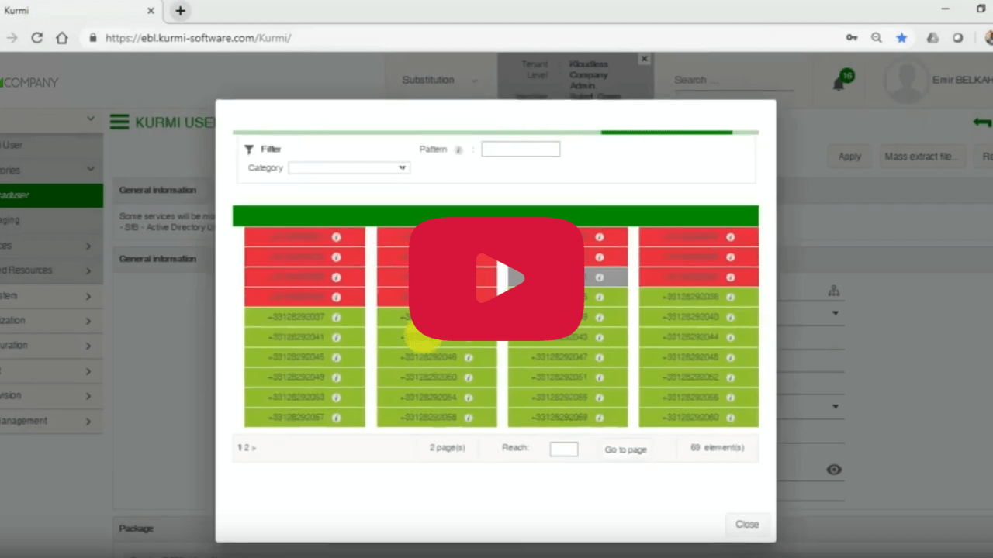Open info icon for number +33128292060
Image resolution: width=993 pixels, height=558 pixels.
coord(731,418)
